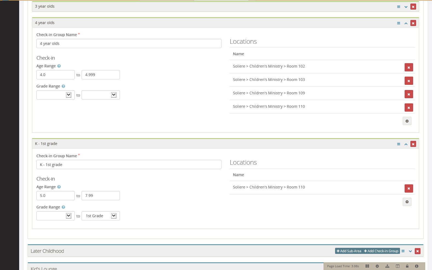Click the info icon in admin bar
The width and height of the screenshot is (432, 270).
416,266
